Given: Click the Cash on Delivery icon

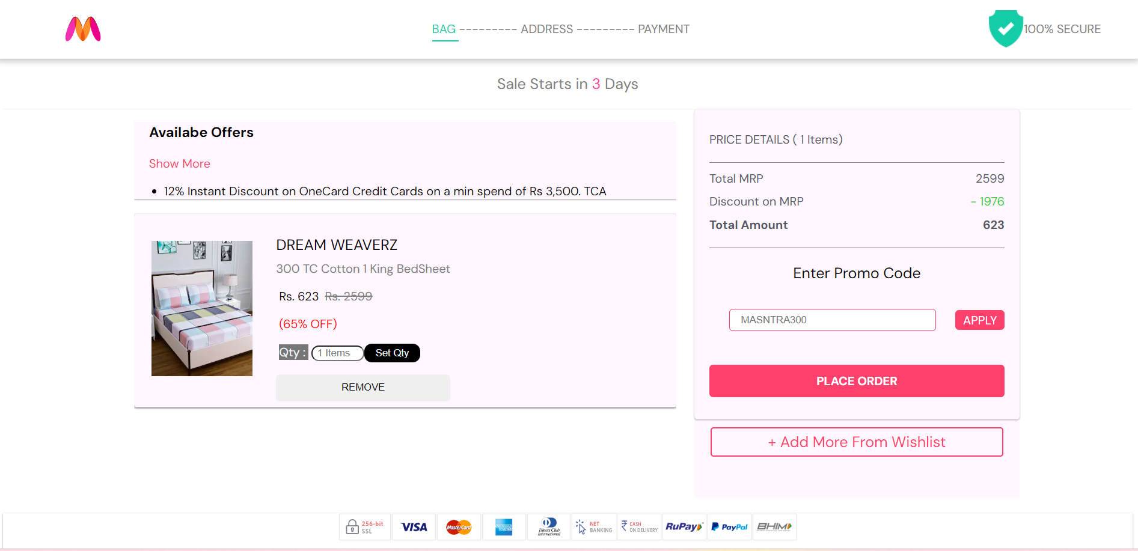Looking at the screenshot, I should tap(638, 526).
